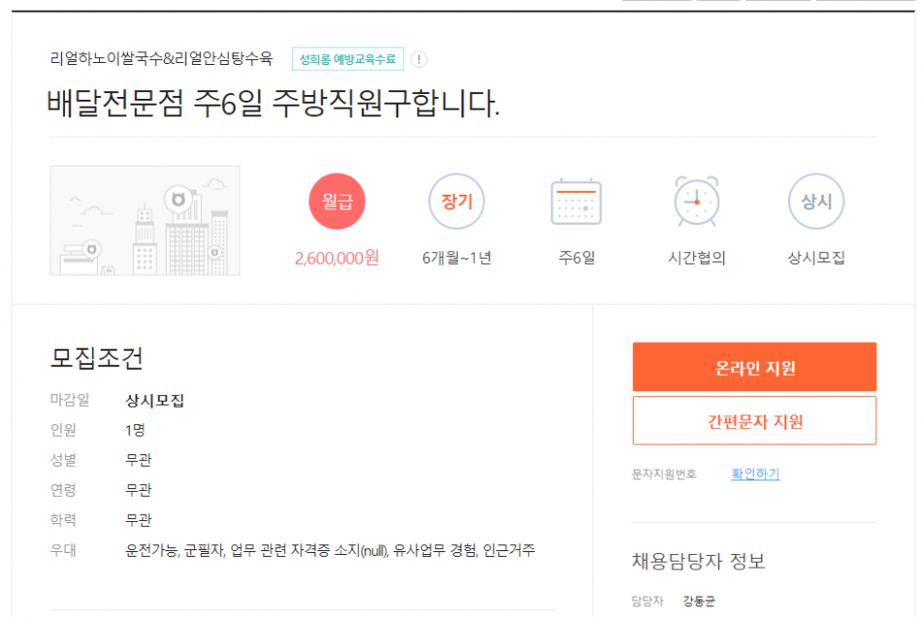Click the 연령 row value 무관
This screenshot has height=617, width=921.
coord(139,490)
